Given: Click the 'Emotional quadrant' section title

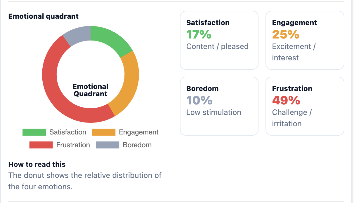Looking at the screenshot, I should point(43,16).
